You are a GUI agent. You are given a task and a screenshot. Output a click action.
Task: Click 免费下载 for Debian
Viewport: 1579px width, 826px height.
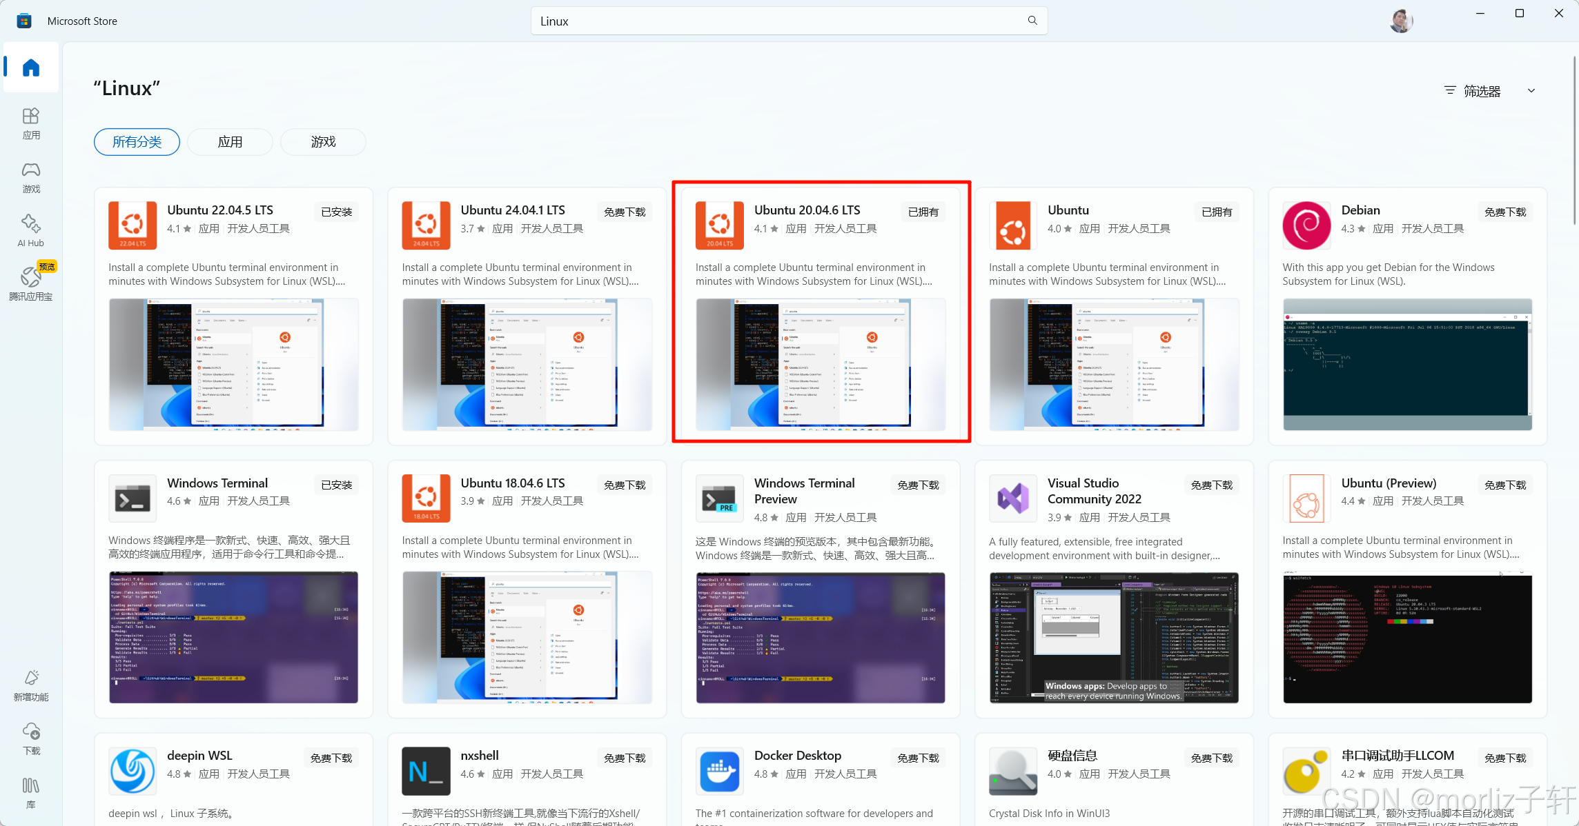[x=1505, y=212]
